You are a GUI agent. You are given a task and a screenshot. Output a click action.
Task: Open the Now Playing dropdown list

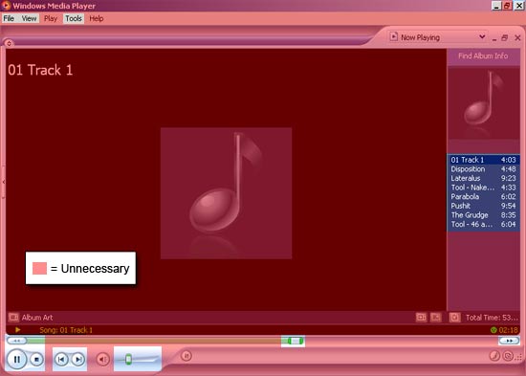438,37
